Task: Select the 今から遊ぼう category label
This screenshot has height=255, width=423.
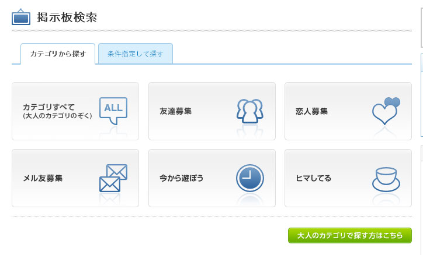Action: [181, 178]
